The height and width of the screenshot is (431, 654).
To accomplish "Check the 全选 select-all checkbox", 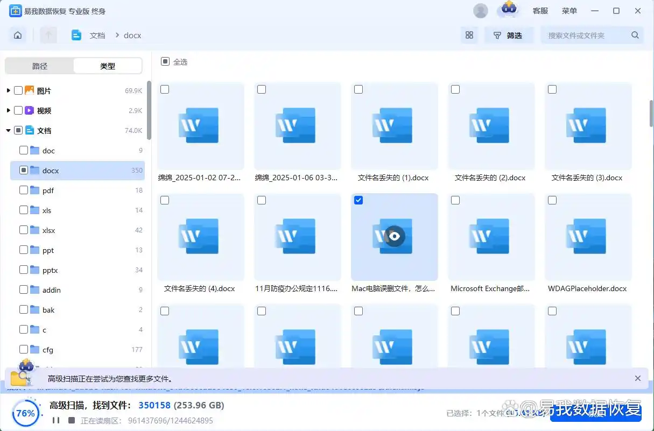I will click(165, 61).
